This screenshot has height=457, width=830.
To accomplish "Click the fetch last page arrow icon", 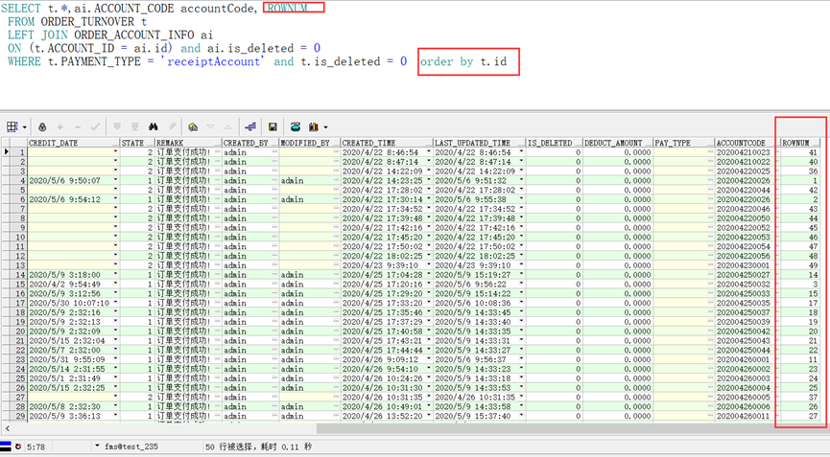I will click(x=135, y=126).
